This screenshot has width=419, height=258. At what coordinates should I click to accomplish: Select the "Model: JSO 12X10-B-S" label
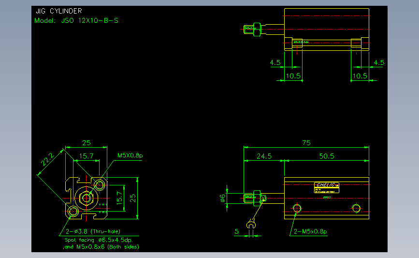click(76, 21)
